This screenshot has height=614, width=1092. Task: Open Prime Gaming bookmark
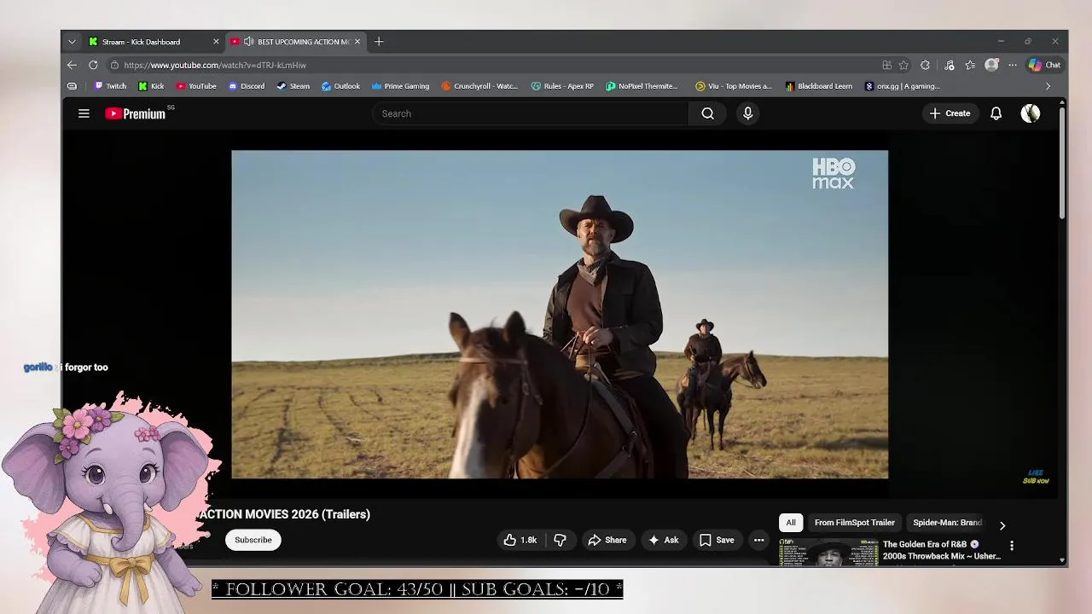400,86
